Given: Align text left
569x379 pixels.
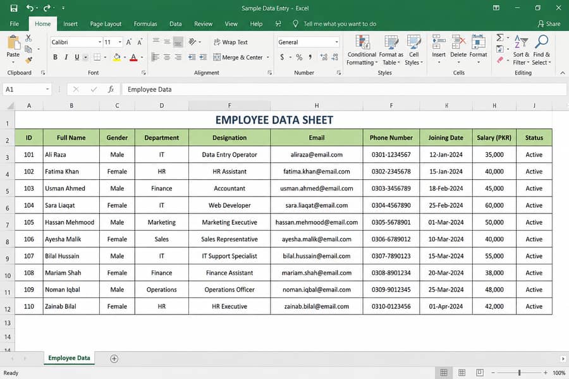Looking at the screenshot, I should [156, 57].
